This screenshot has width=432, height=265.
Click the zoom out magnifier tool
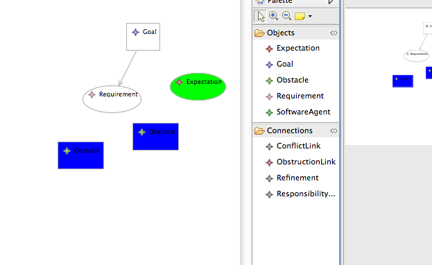[287, 16]
